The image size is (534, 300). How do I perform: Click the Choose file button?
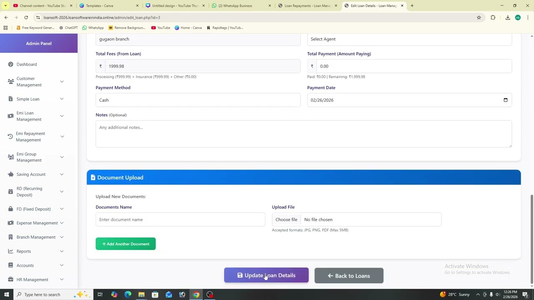[286, 220]
